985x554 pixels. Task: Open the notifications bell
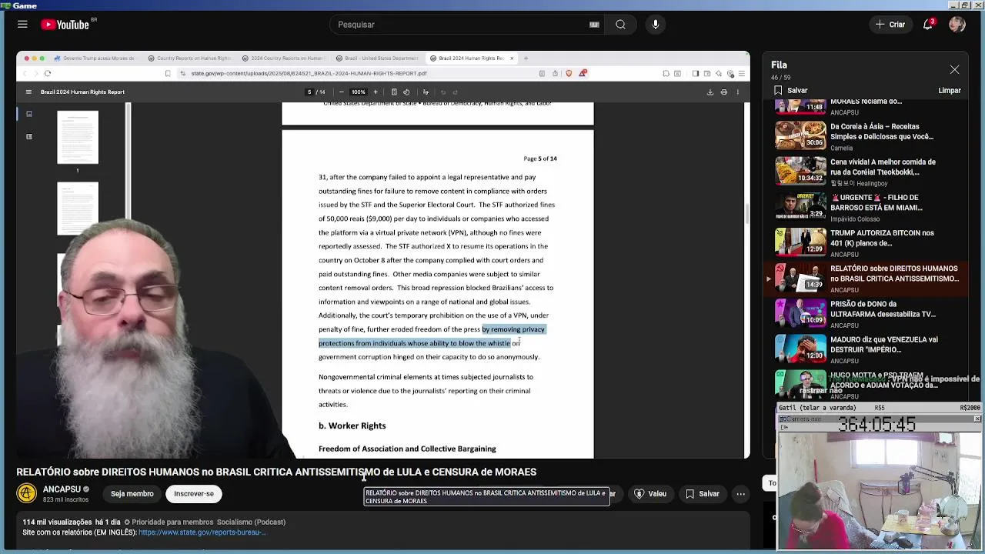(928, 25)
